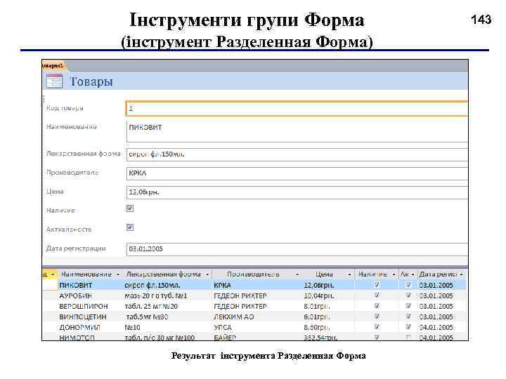This screenshot has width=506, height=379.
Task: Toggle Актуальность checkbox in ВЕРОШПИРОН row
Action: 408,306
